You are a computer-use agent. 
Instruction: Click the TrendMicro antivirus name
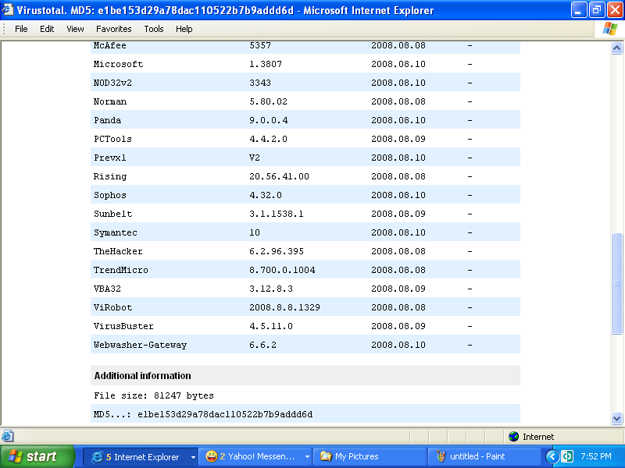(121, 270)
